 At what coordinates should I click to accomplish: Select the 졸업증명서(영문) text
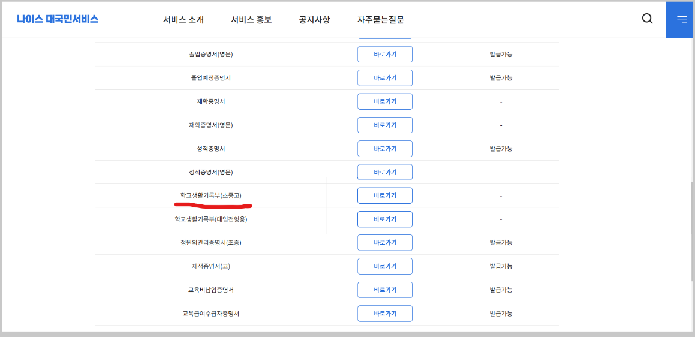211,55
